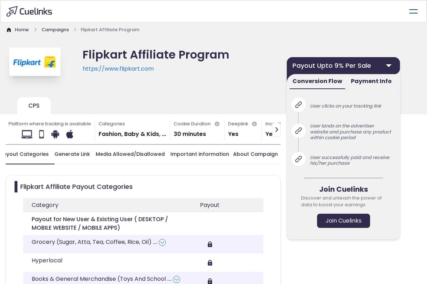The image size is (427, 284).
Task: Click the 'Fashion, Baby & Kids, ...' categories value
Action: [132, 134]
